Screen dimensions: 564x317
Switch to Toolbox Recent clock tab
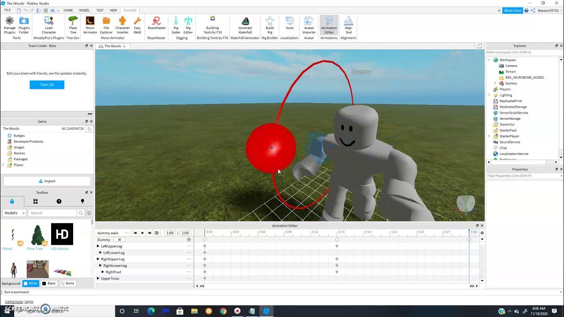point(59,201)
